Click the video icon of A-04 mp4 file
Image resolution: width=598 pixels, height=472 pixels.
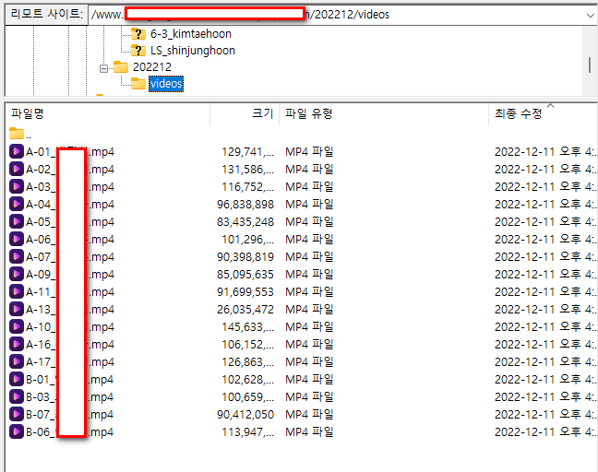coord(17,204)
